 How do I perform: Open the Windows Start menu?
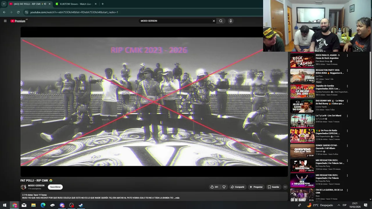click(5, 205)
